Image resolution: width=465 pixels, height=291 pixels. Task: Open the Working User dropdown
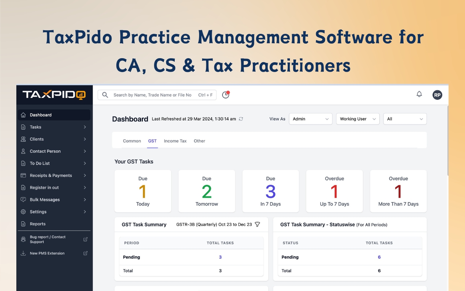pos(357,119)
